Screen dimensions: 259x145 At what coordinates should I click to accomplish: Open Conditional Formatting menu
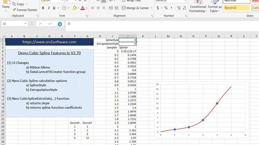pyautogui.click(x=198, y=6)
